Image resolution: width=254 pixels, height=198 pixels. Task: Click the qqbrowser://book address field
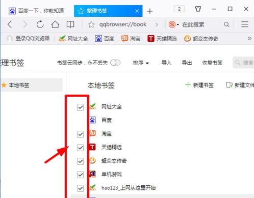point(123,24)
